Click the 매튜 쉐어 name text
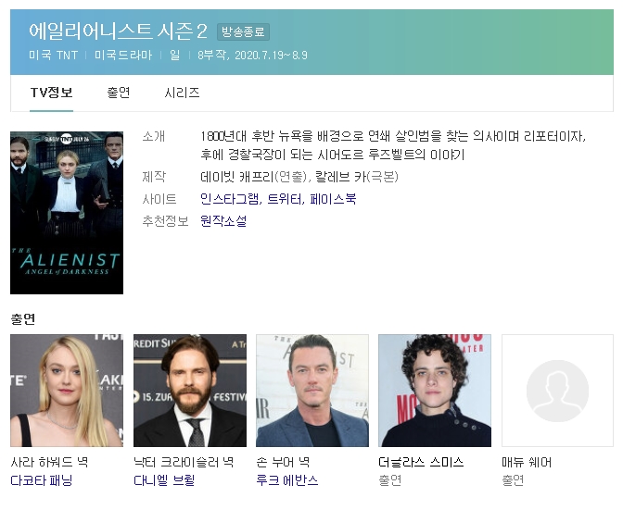The image size is (623, 510). click(x=527, y=462)
